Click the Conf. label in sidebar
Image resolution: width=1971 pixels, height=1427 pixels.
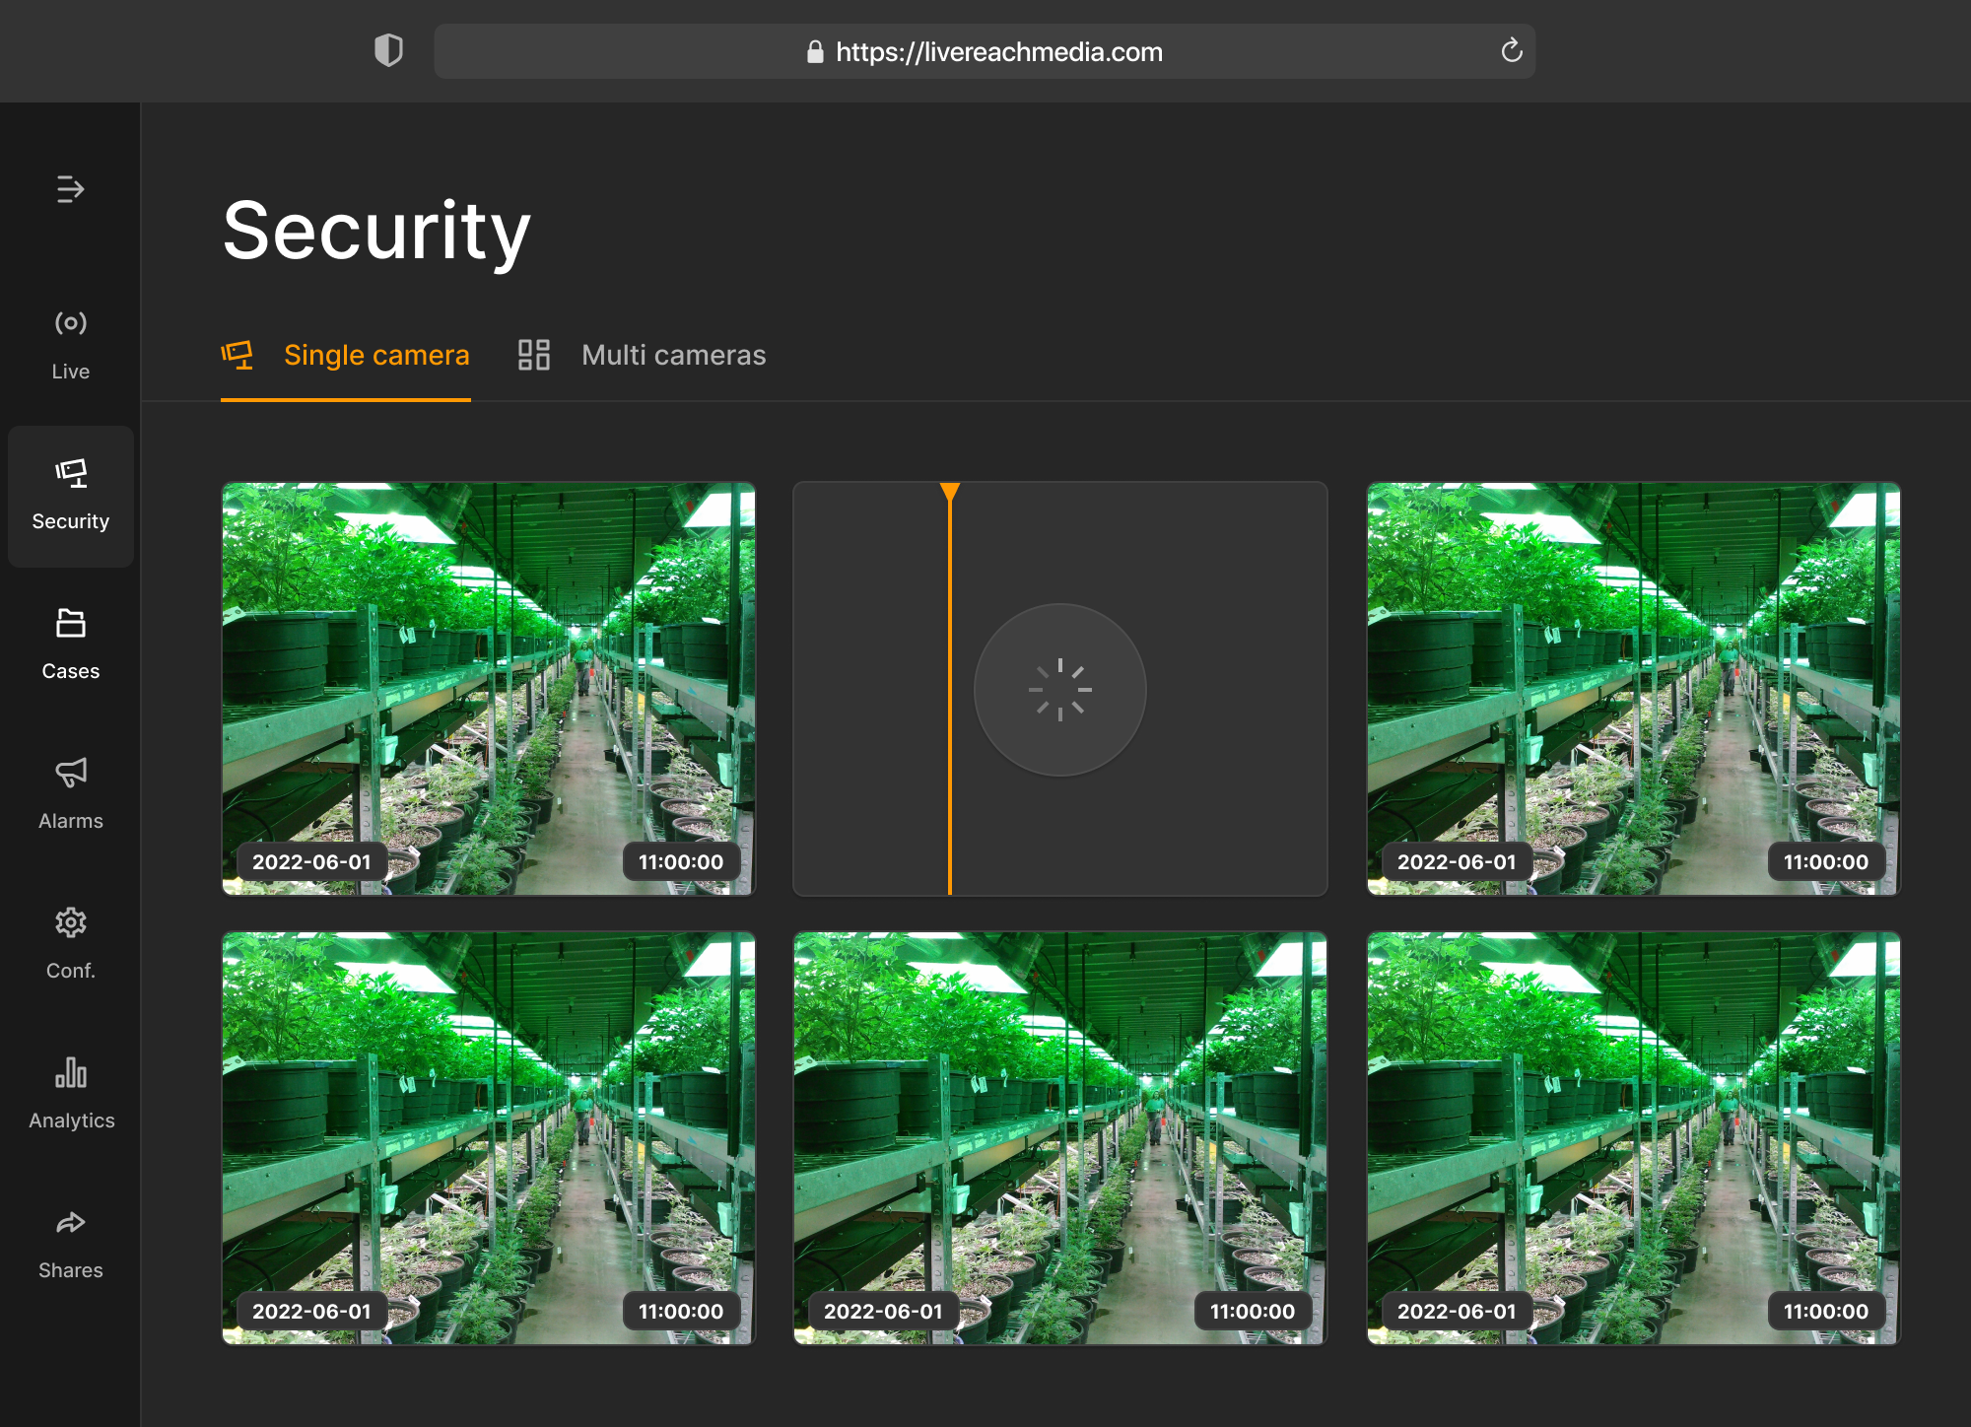(70, 971)
